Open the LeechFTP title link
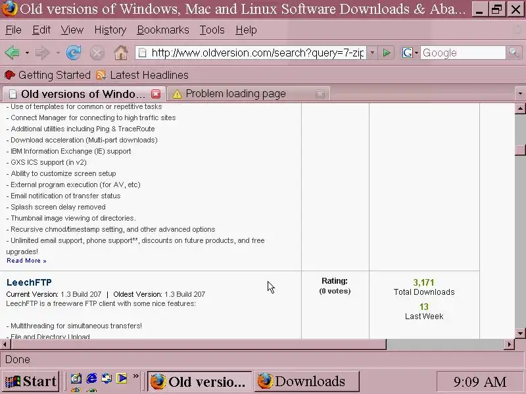This screenshot has width=526, height=394. pos(29,282)
